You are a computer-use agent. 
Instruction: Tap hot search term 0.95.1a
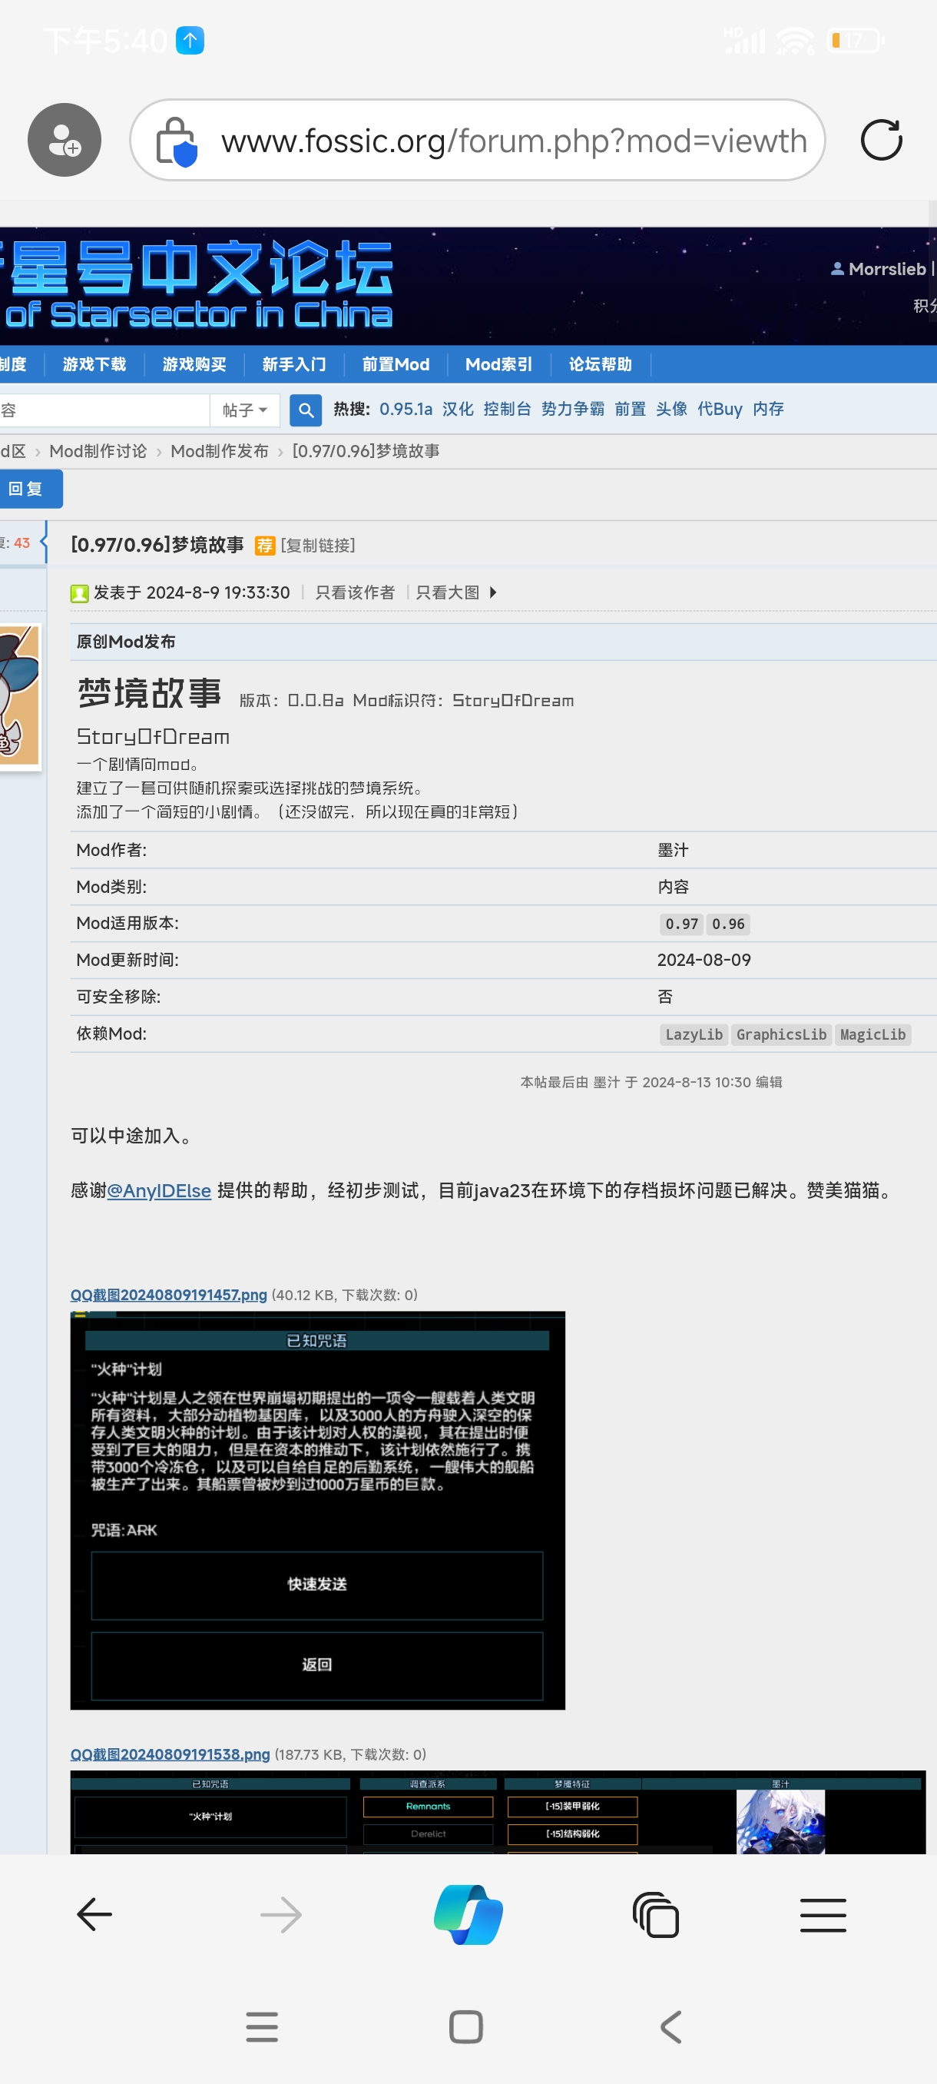coord(406,410)
